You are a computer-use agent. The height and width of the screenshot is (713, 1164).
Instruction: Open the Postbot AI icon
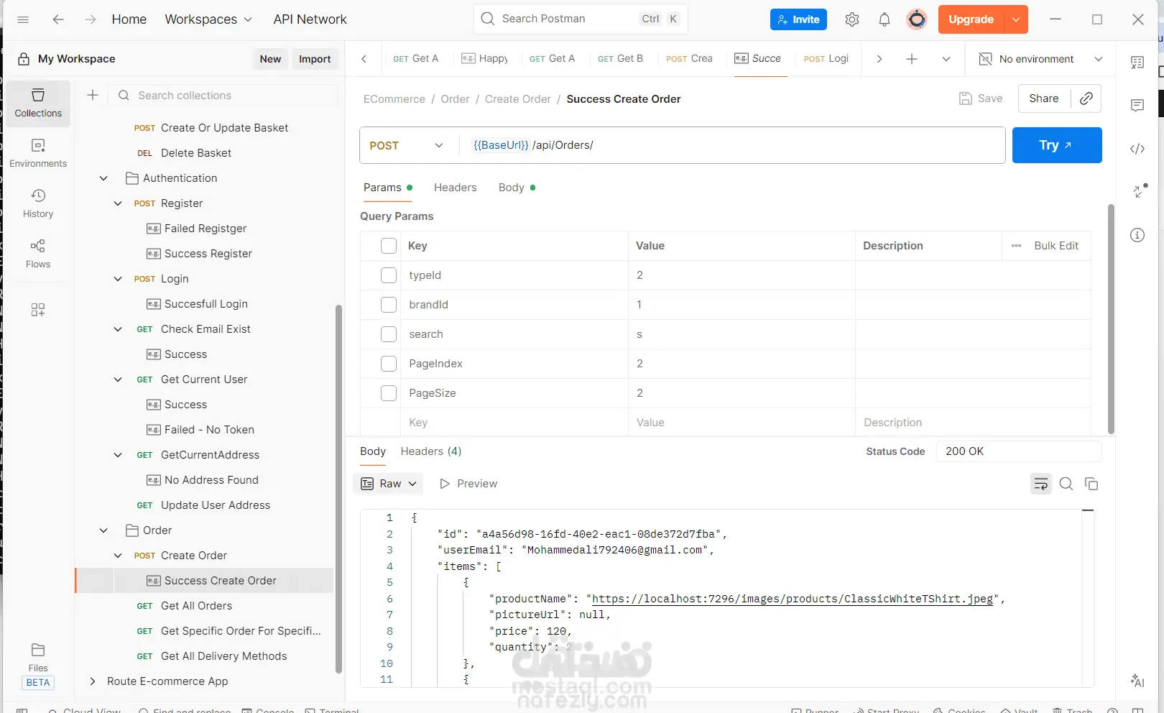coord(1137,680)
